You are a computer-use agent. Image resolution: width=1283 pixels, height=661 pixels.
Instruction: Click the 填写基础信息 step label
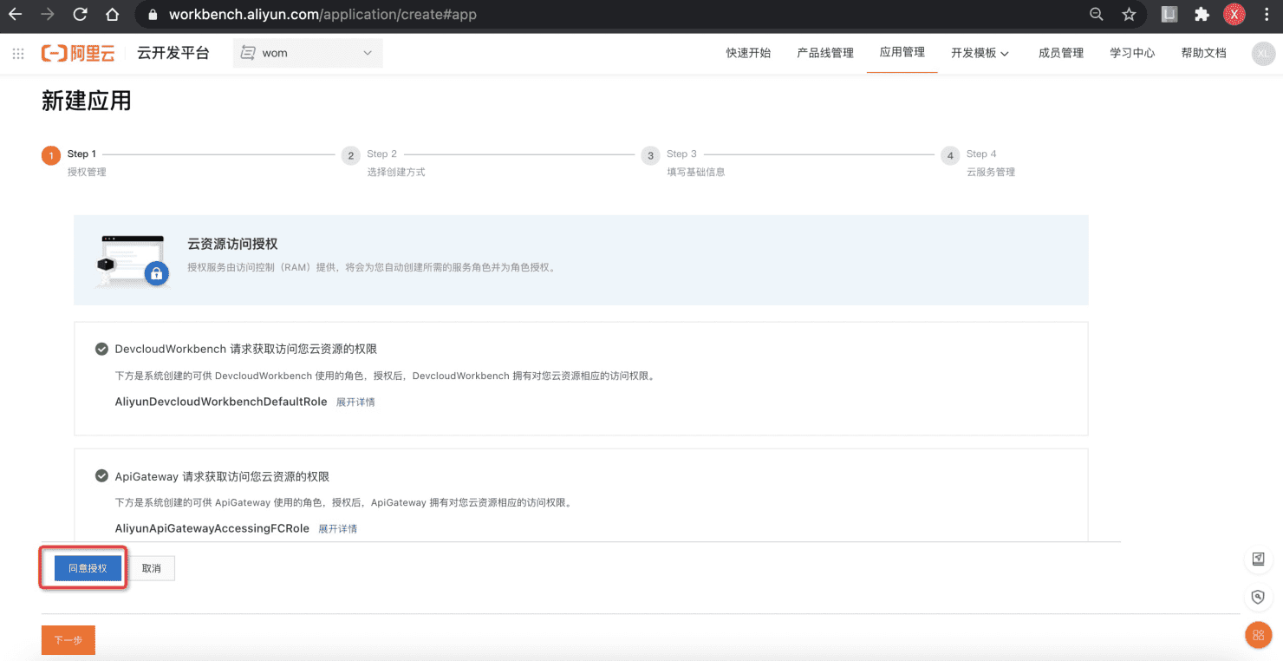coord(696,172)
